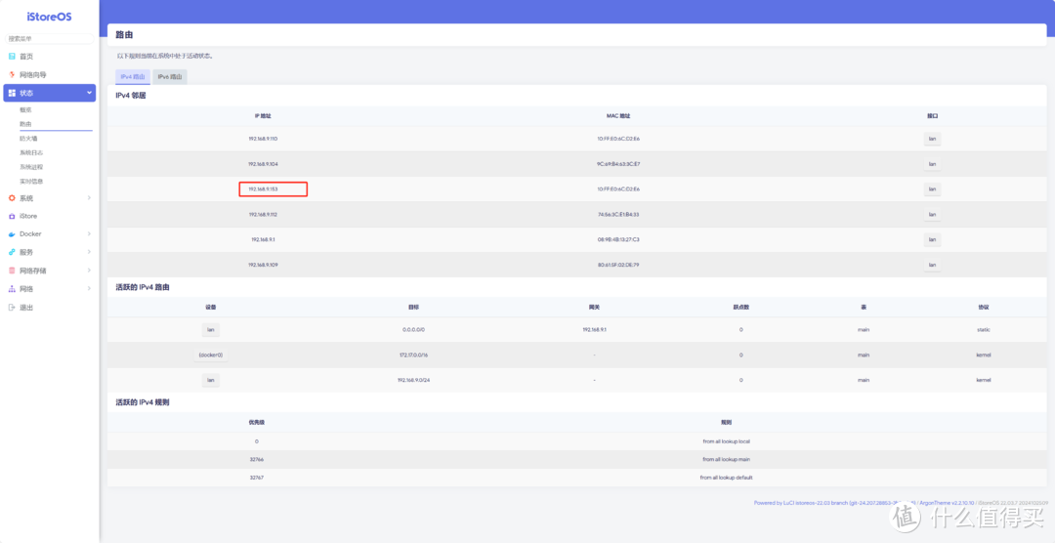Click lan device badge of 192.168.9.0/24 route
Screen dimensions: 1055x543
coord(211,380)
